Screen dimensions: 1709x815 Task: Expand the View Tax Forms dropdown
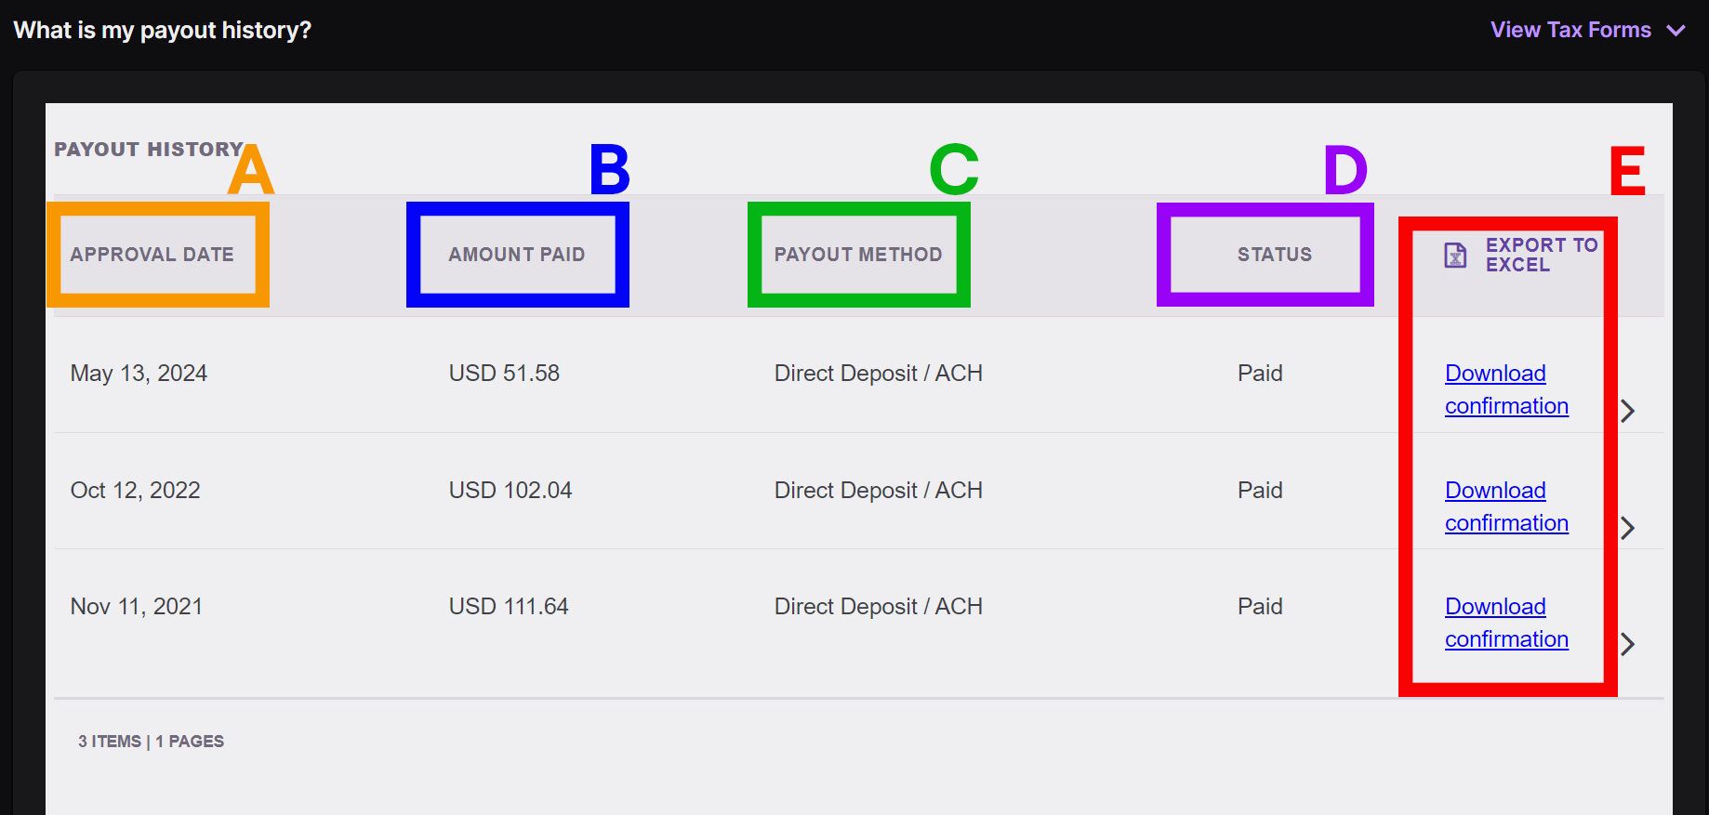pyautogui.click(x=1676, y=31)
